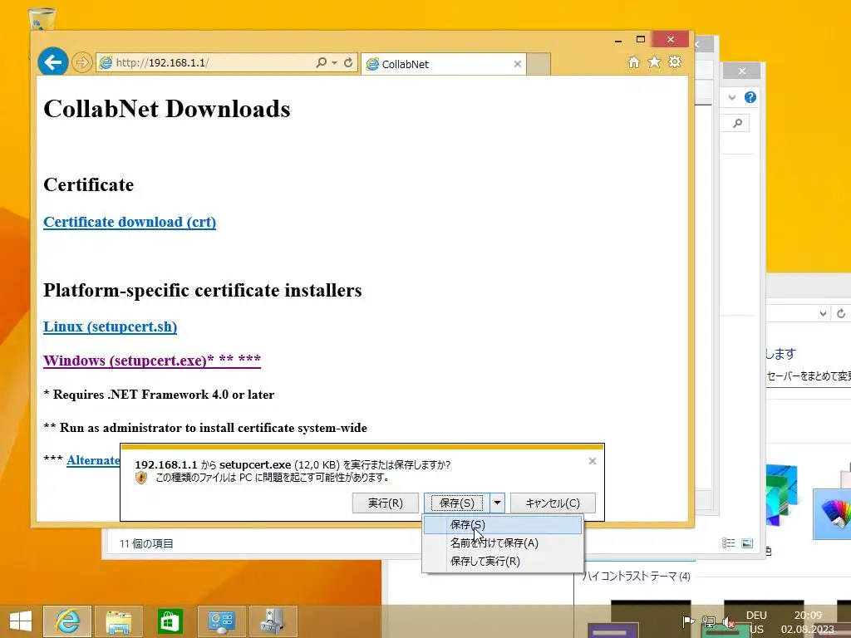Open the computer setup taskbar icon
This screenshot has width=851, height=638.
click(273, 621)
